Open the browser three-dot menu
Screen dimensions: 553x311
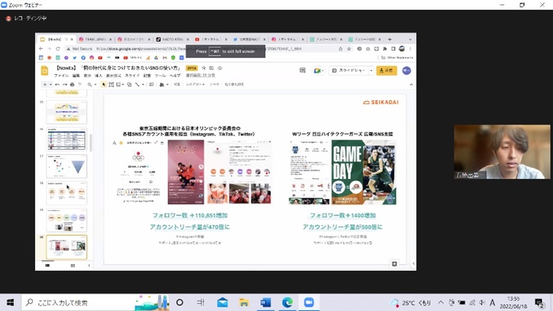point(410,48)
